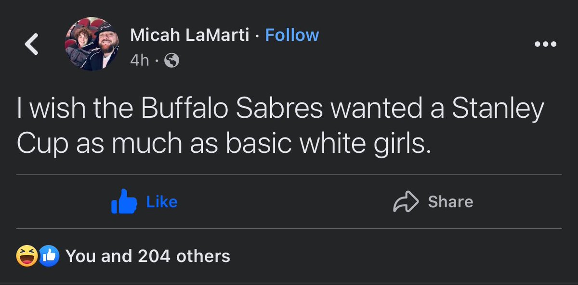Click the number 204 in reactions summary

(154, 256)
